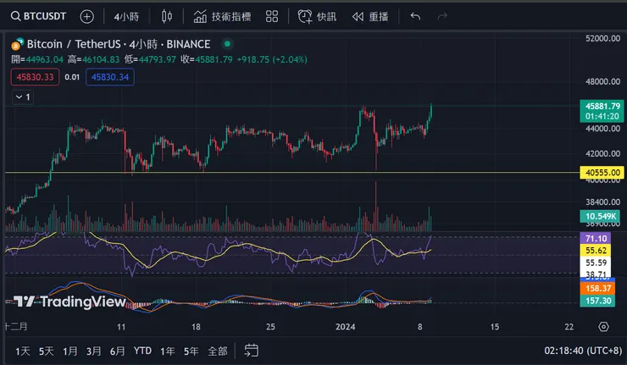Select the 1年 date range

(168, 351)
